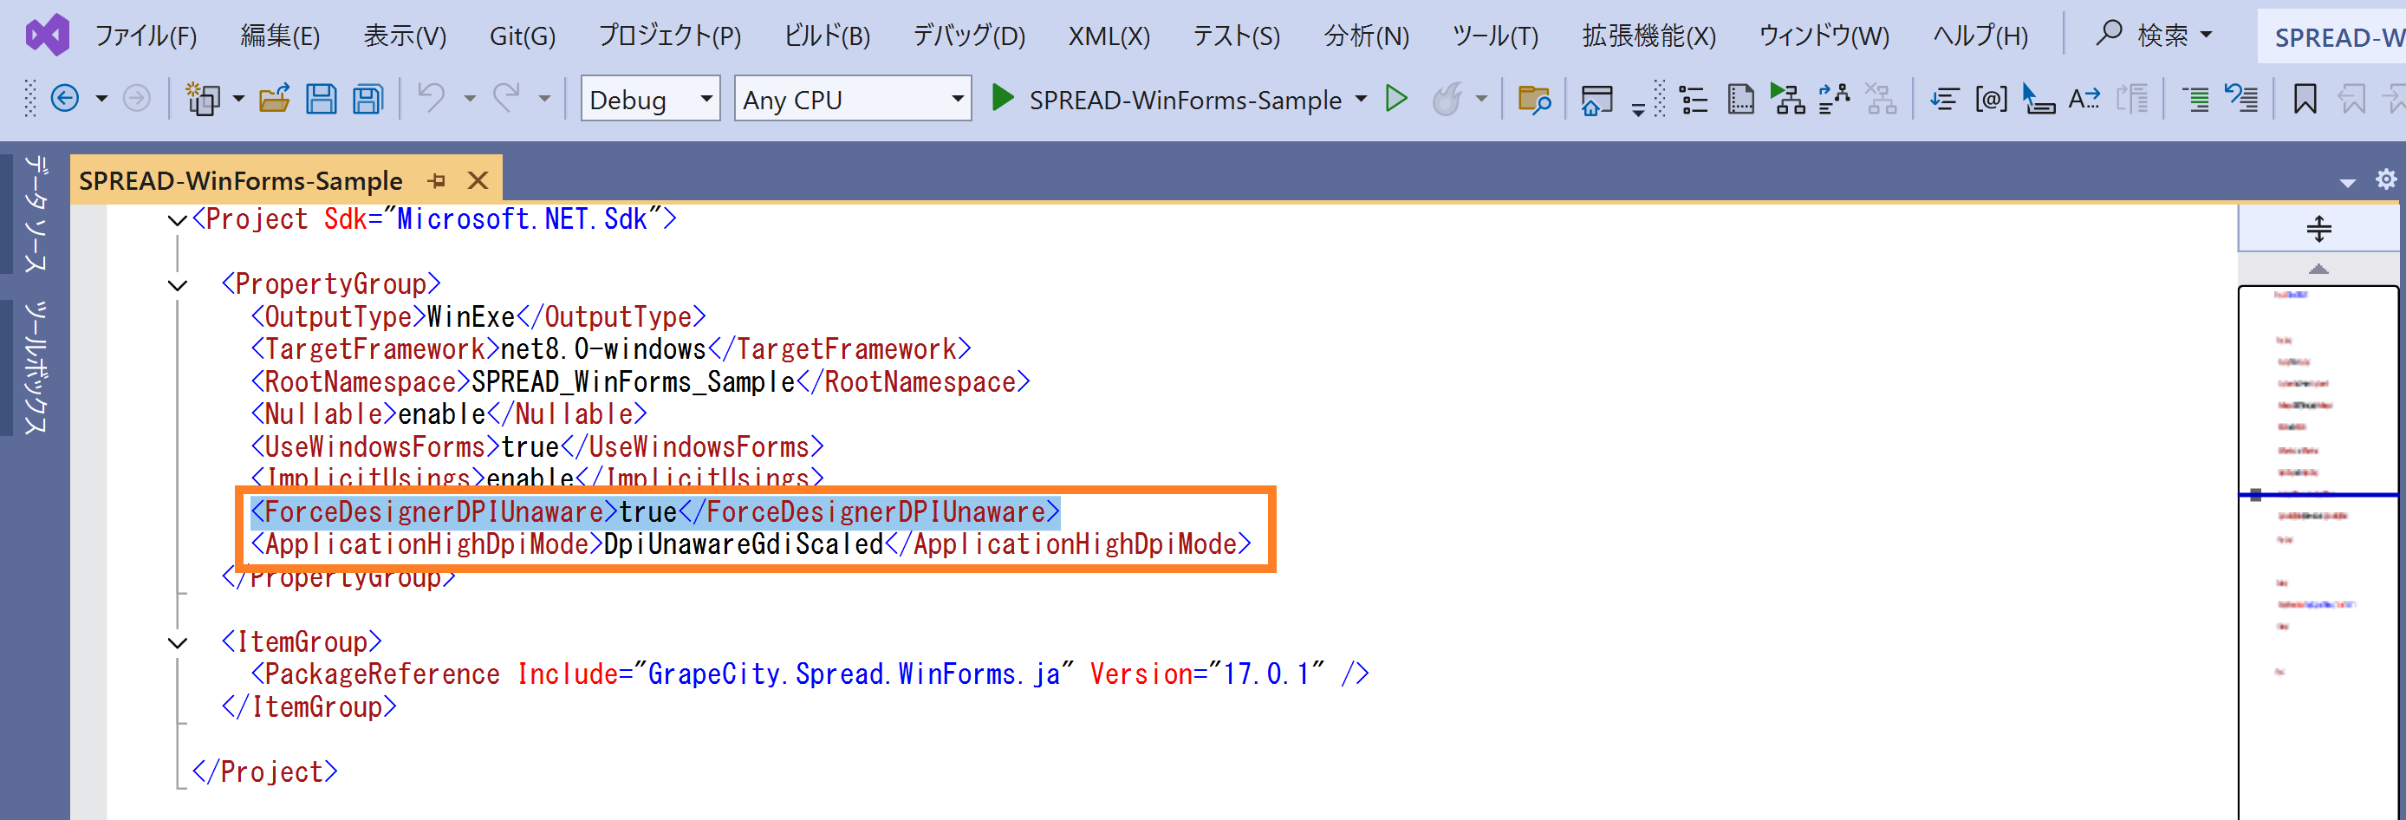
Task: Click the navigate forward arrow icon
Action: click(x=136, y=98)
